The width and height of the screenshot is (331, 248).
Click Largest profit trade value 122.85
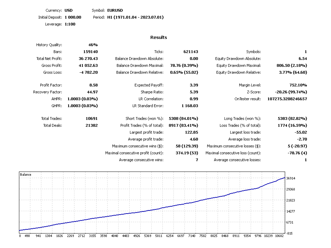tap(191, 132)
